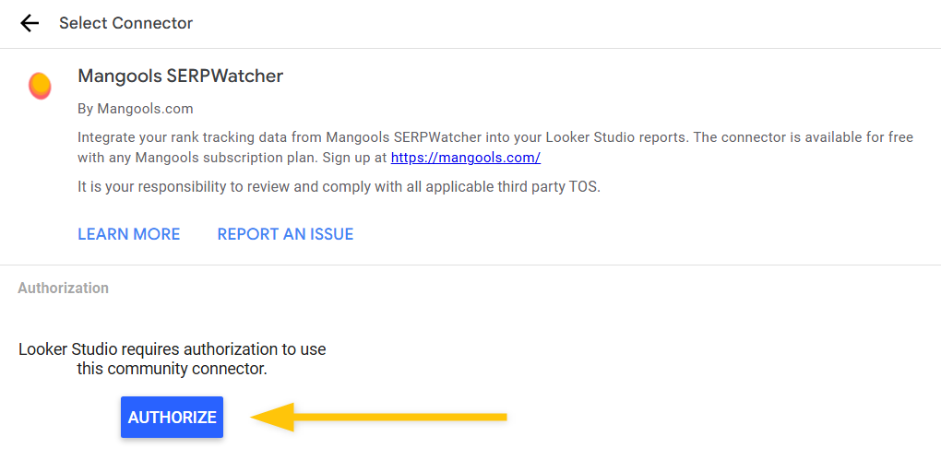
Task: Click 'Looker Studio requires authorization' message
Action: tap(172, 349)
